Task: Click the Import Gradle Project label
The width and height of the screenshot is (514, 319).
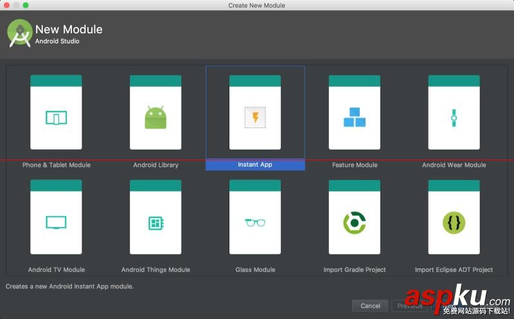Action: tap(355, 269)
